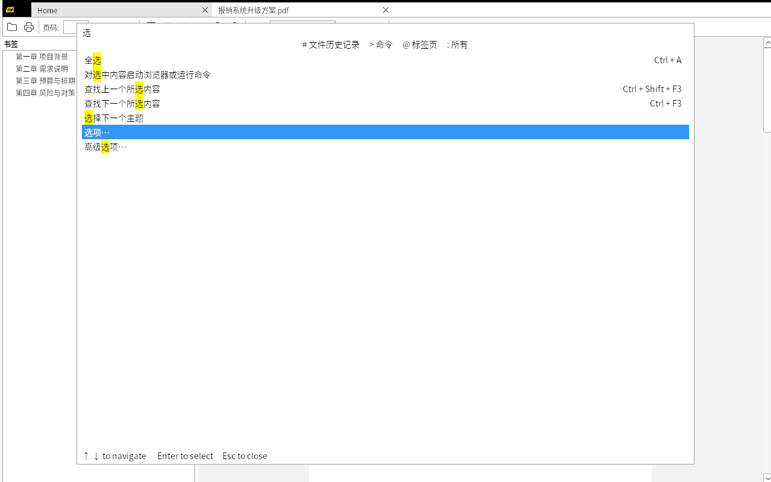Select the : 所有 filter
Screen dimensions: 771x482
(457, 45)
